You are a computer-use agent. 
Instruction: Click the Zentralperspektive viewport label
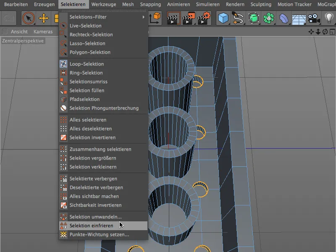click(23, 41)
